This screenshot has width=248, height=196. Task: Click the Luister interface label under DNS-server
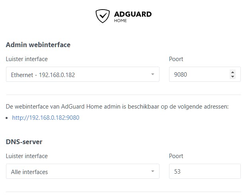27,156
